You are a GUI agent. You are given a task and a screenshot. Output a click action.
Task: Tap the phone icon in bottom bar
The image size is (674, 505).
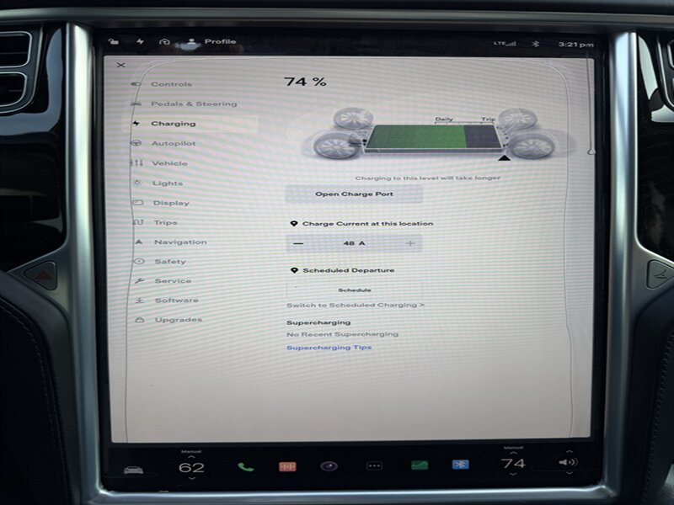(x=245, y=465)
